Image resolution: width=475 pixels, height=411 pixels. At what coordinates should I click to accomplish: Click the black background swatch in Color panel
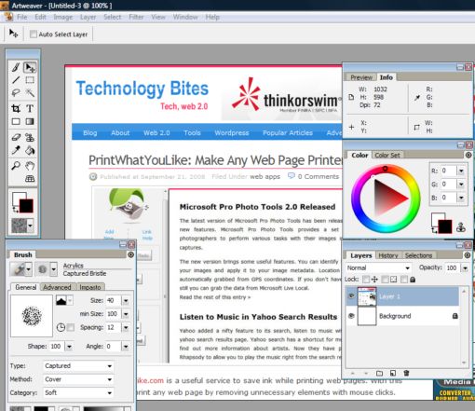coord(445,226)
